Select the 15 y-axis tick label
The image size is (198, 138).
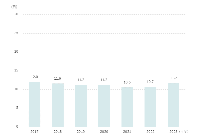(x=16, y=71)
